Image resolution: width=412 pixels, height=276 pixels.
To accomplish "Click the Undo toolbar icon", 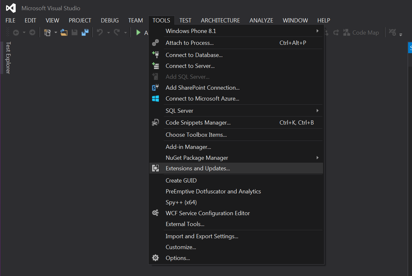I will tap(100, 32).
